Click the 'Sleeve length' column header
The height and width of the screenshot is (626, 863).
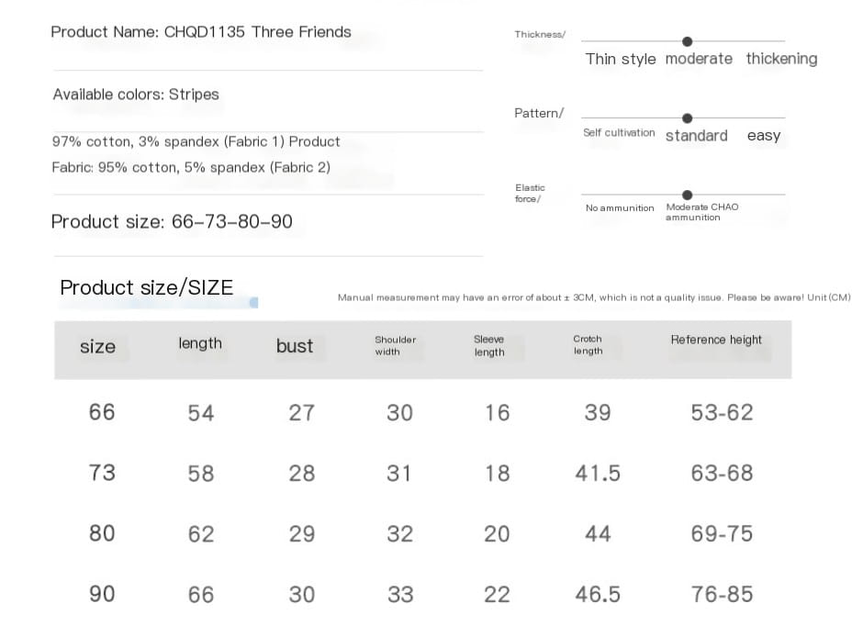click(x=488, y=345)
